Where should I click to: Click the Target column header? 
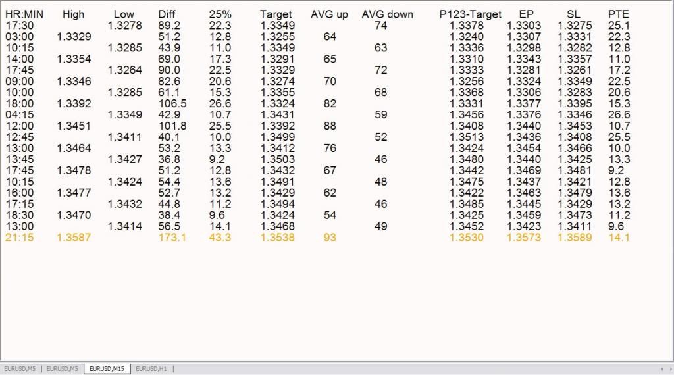[x=276, y=14]
